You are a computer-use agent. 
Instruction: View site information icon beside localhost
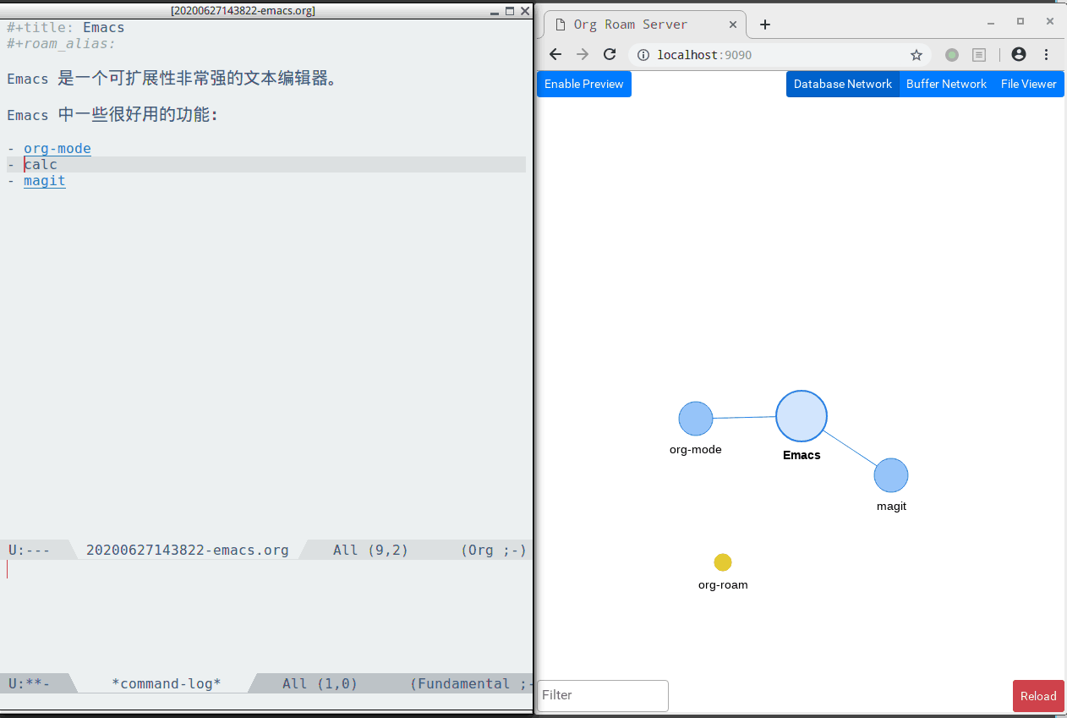[643, 55]
